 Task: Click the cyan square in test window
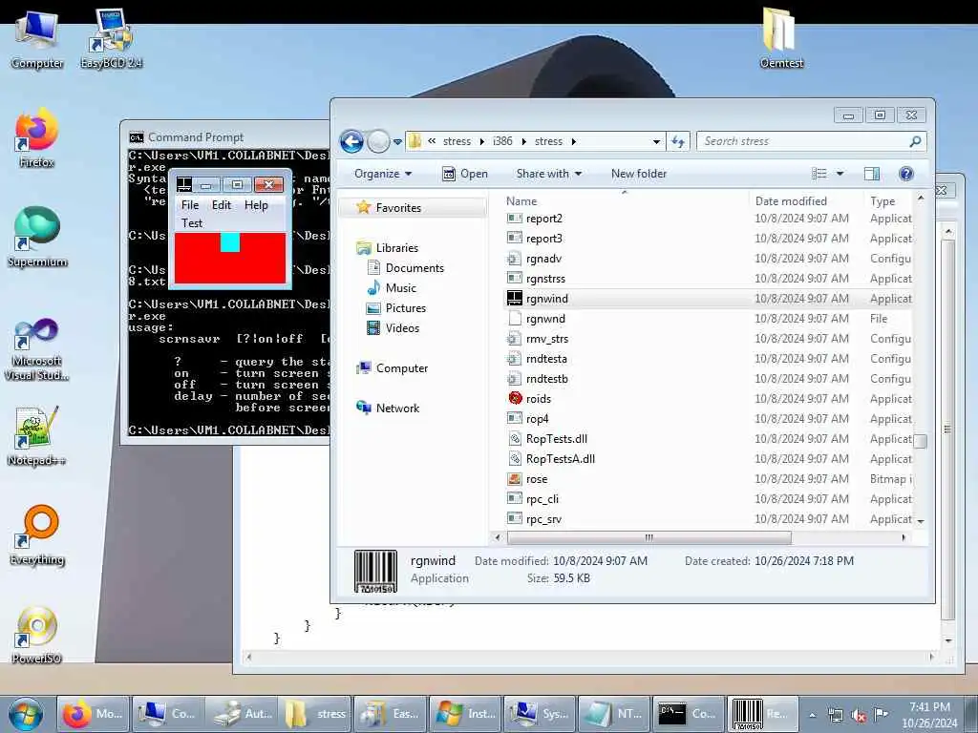click(x=230, y=242)
